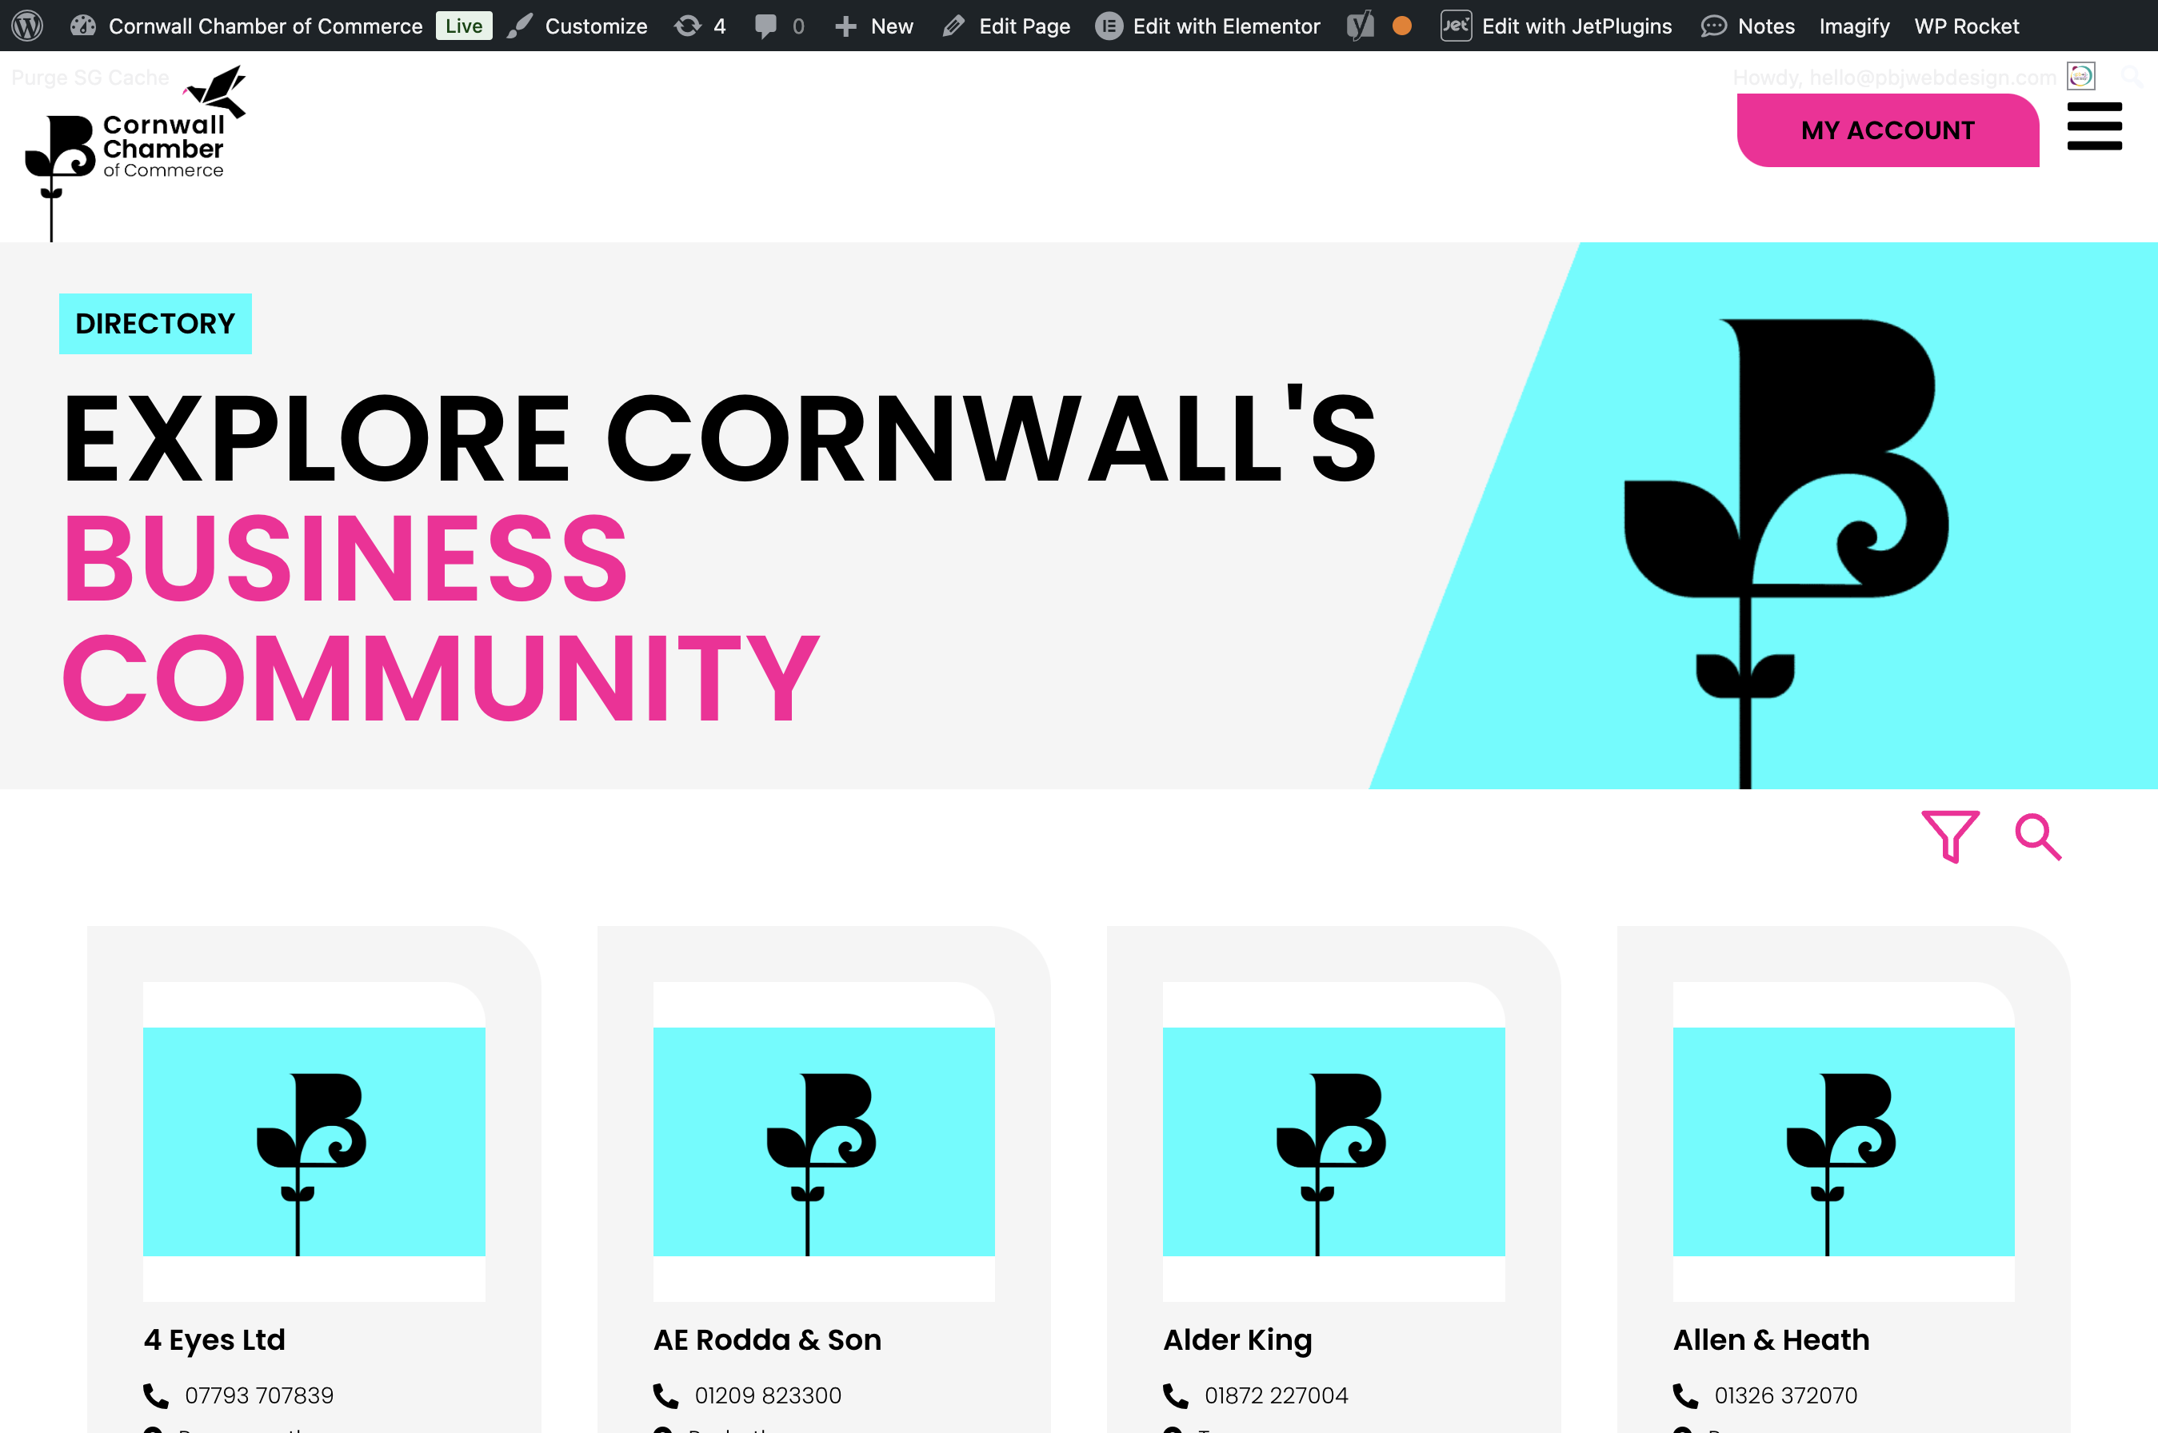2158x1433 pixels.
Task: Open the Allen & Heath title link
Action: click(x=1772, y=1339)
